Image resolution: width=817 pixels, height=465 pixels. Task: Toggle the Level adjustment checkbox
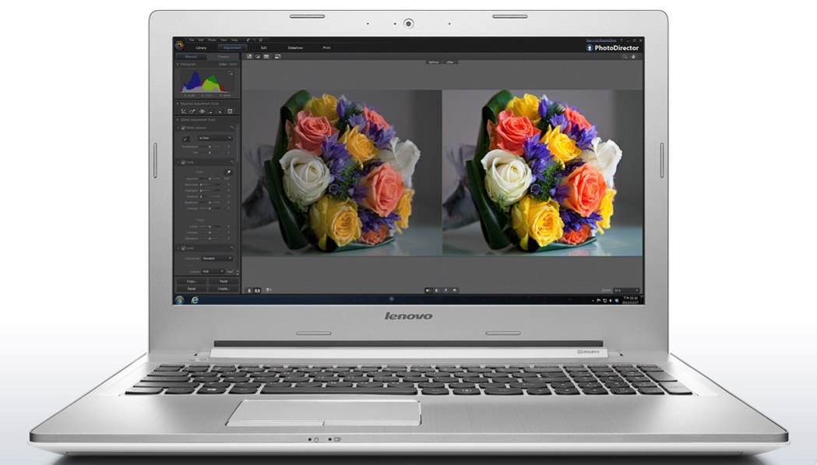click(x=184, y=247)
